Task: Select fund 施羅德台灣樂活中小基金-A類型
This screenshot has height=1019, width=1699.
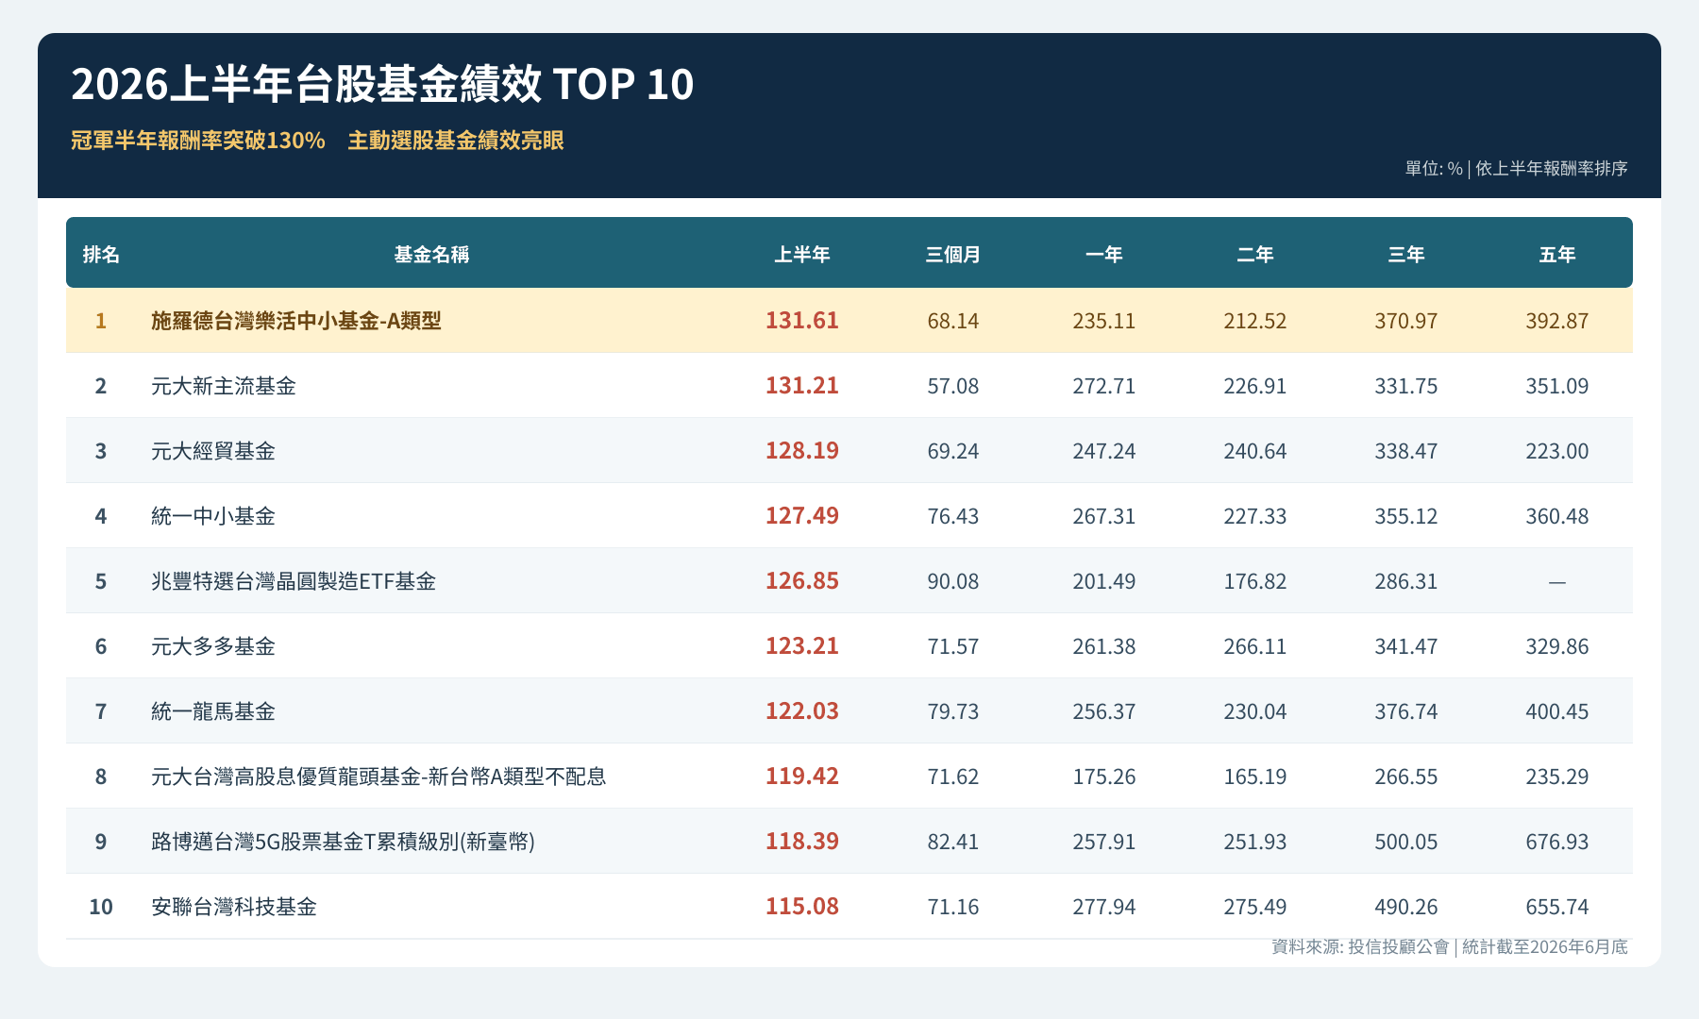Action: tap(296, 321)
